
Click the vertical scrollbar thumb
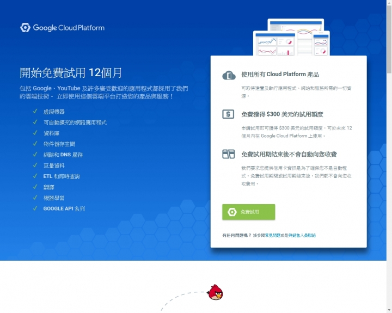coord(389,39)
